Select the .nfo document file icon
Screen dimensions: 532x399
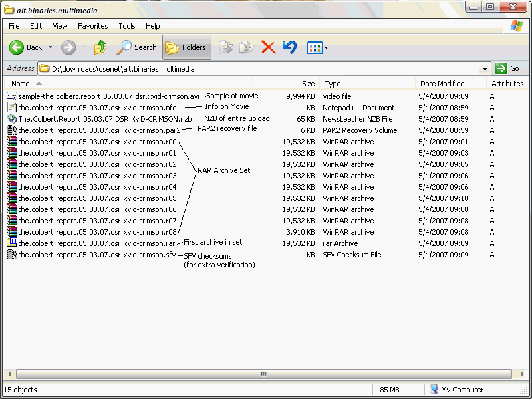[x=12, y=108]
